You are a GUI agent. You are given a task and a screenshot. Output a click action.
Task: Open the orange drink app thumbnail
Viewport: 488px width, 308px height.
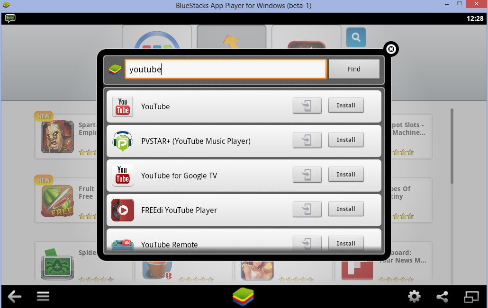157,270
